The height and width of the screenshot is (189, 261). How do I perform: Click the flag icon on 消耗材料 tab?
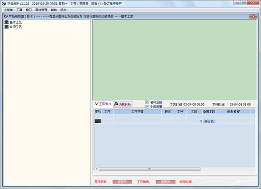tap(116, 104)
